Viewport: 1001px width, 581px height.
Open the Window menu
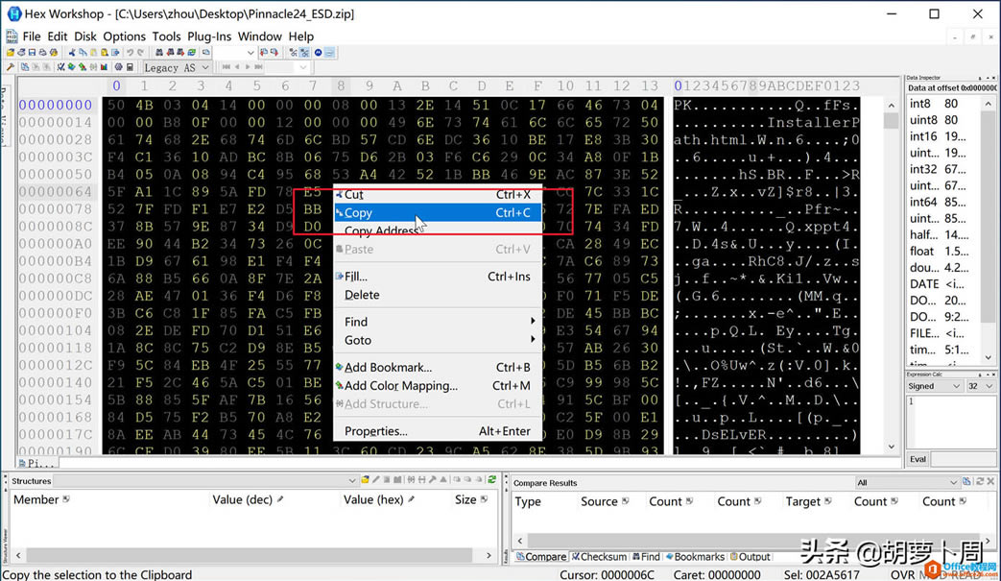pos(259,36)
